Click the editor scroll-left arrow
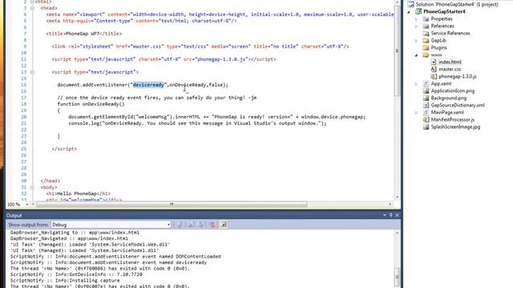 point(32,204)
